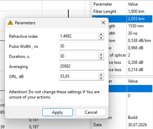The width and height of the screenshot is (153, 129).
Task: Increase ORL value with up arrow
Action: pos(101,75)
